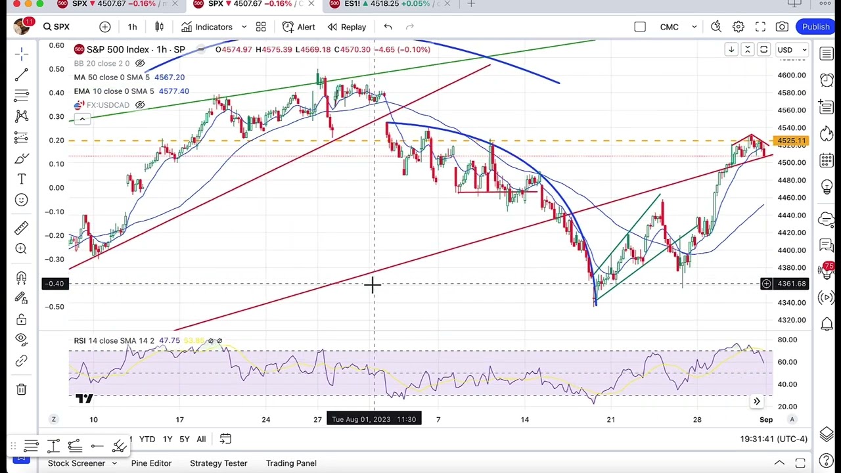Activate the zoom in tool

[21, 248]
